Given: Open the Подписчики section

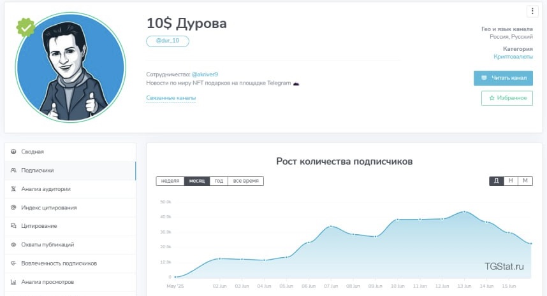Looking at the screenshot, I should click(70, 171).
